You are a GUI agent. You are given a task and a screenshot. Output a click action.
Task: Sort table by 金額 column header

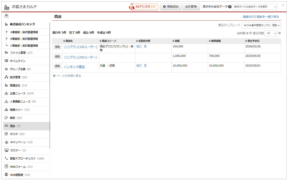(x=176, y=41)
